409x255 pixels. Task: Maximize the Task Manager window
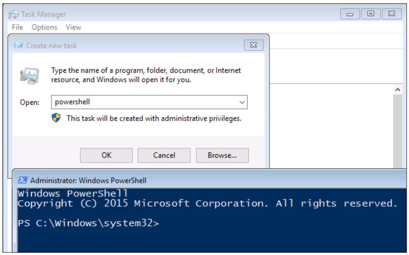(x=370, y=14)
